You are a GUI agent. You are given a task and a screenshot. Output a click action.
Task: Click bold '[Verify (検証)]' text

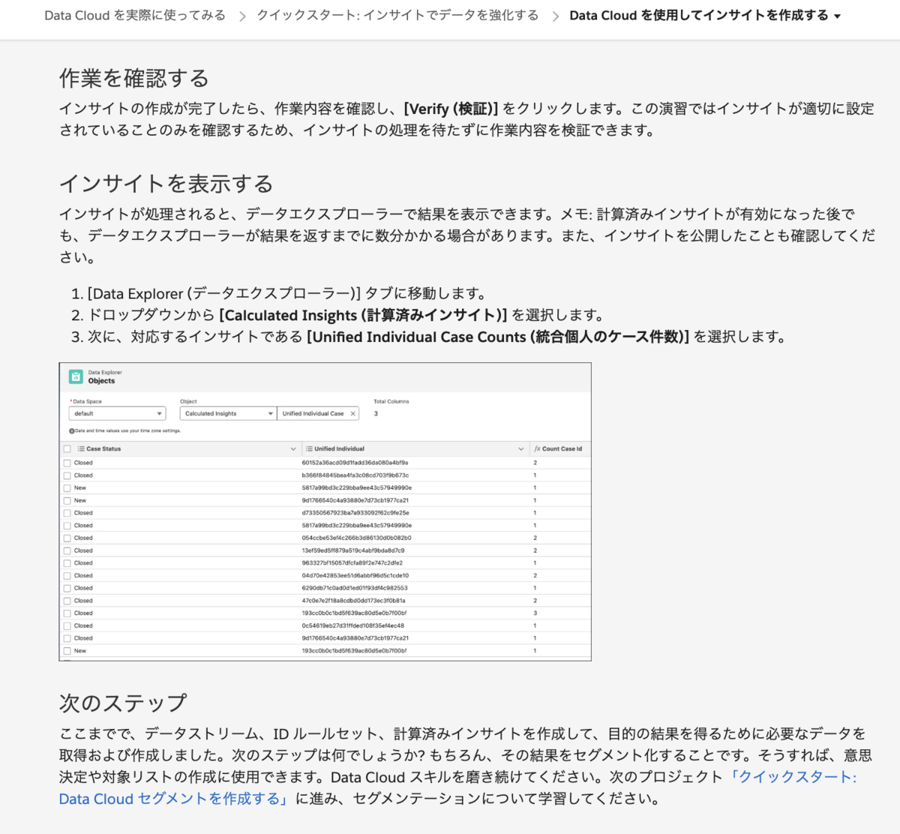pos(451,109)
